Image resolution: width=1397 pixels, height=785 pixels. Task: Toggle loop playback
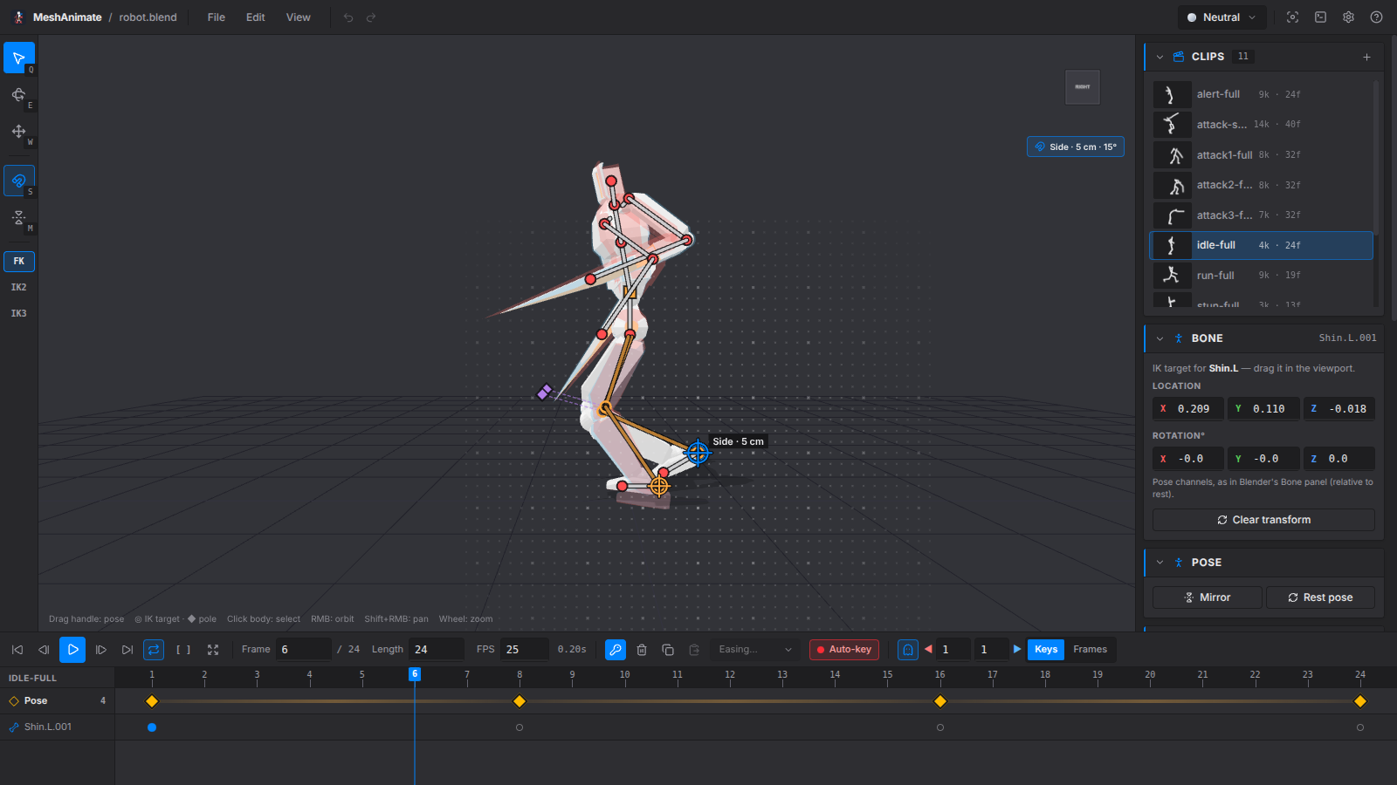coord(154,650)
